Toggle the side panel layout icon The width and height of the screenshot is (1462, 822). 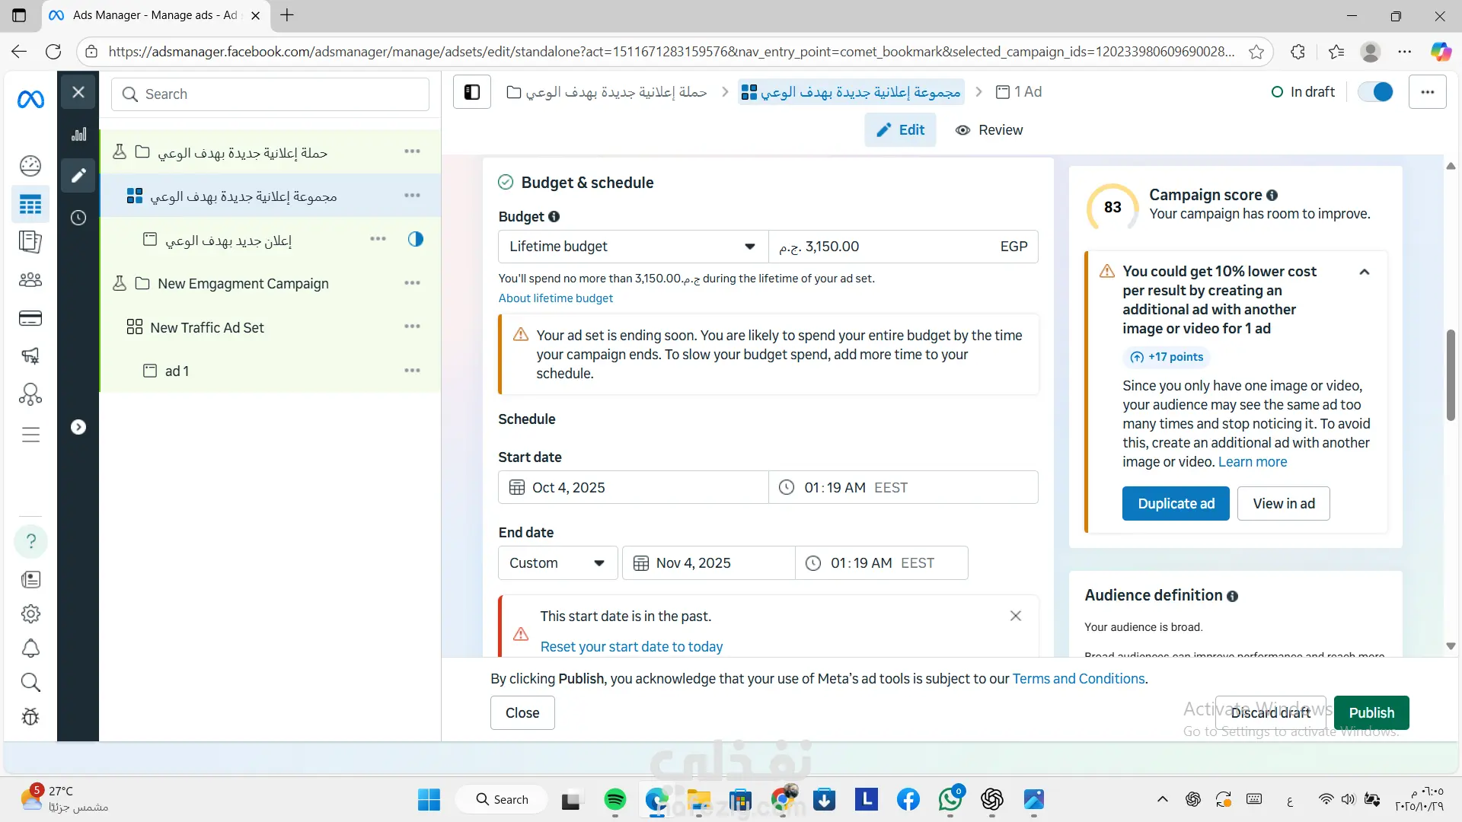[x=472, y=92]
